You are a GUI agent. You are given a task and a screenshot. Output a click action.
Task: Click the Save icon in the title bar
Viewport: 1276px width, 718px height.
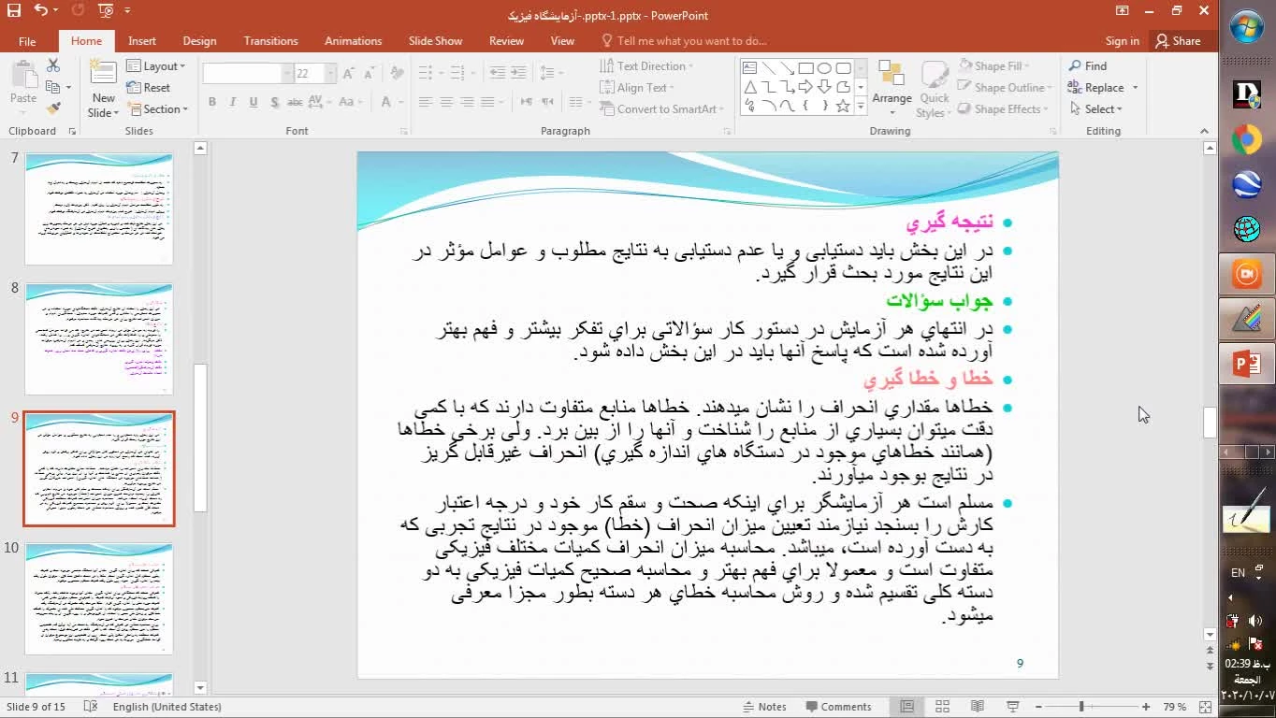[13, 11]
